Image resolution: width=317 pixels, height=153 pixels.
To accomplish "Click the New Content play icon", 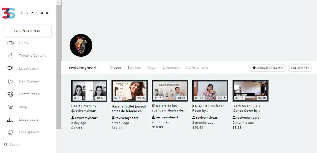I will [x=10, y=81].
